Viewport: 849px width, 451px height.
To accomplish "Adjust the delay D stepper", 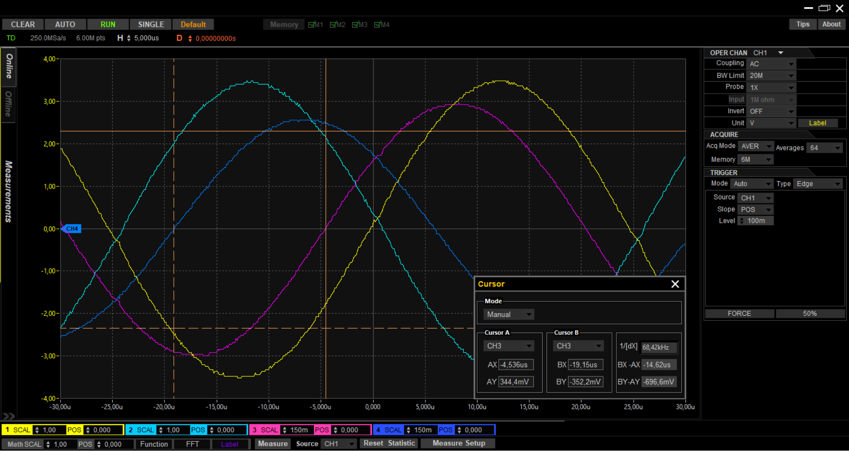I will point(190,38).
